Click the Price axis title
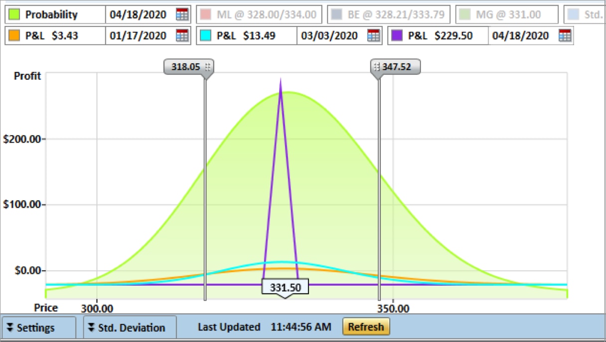This screenshot has width=606, height=342. [x=46, y=308]
